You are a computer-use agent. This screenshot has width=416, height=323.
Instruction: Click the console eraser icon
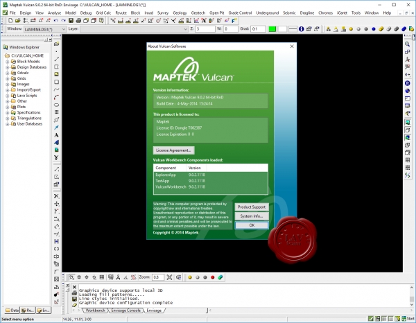pyautogui.click(x=75, y=305)
